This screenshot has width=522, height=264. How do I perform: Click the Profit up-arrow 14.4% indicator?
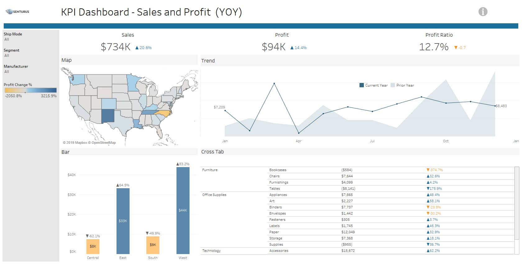298,48
